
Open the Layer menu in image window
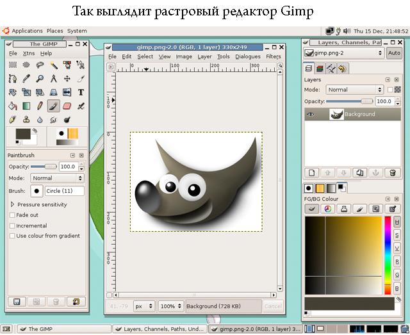204,56
